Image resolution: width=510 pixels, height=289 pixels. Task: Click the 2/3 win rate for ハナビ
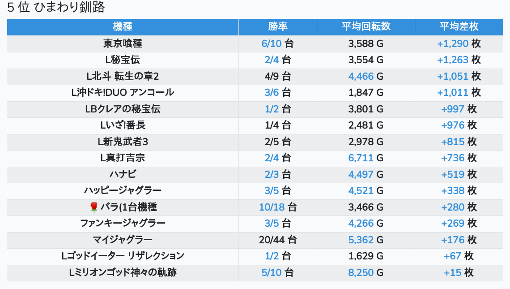272,174
